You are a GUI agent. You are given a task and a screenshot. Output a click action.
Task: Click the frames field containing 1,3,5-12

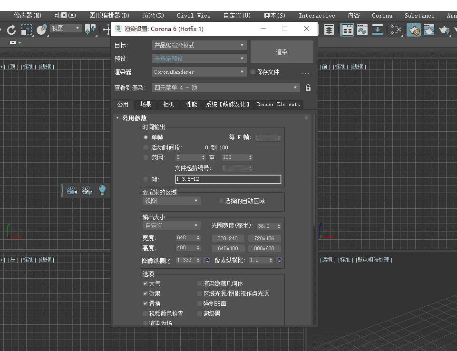pos(228,179)
